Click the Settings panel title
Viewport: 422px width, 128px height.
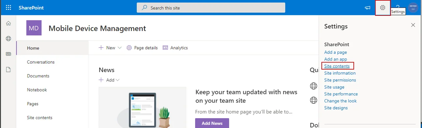(336, 26)
